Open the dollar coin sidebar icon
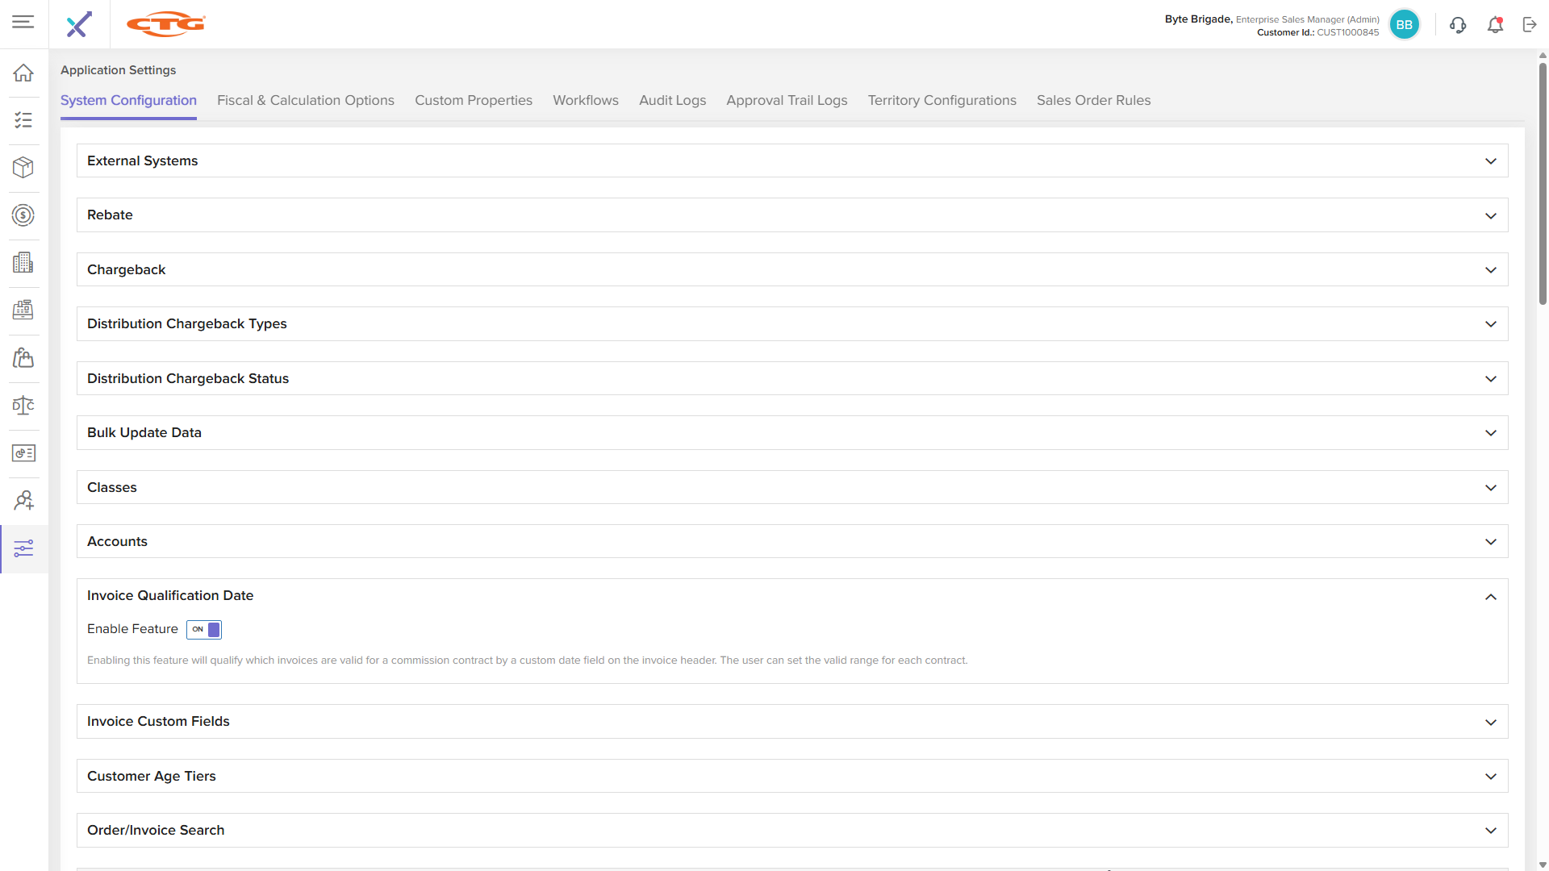The width and height of the screenshot is (1549, 871). tap(23, 215)
